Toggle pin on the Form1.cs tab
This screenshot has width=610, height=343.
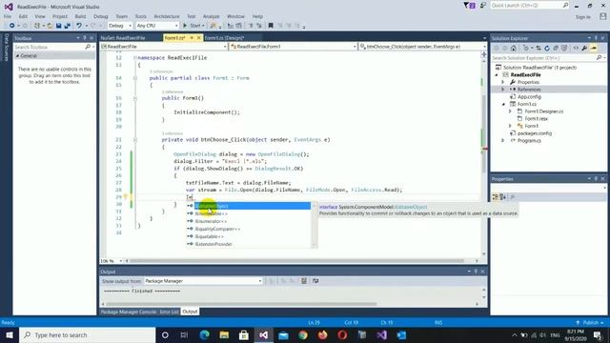click(192, 38)
